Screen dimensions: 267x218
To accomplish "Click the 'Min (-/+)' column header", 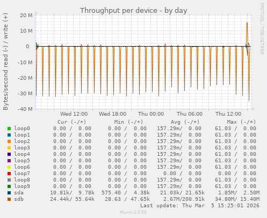I will (x=128, y=122).
